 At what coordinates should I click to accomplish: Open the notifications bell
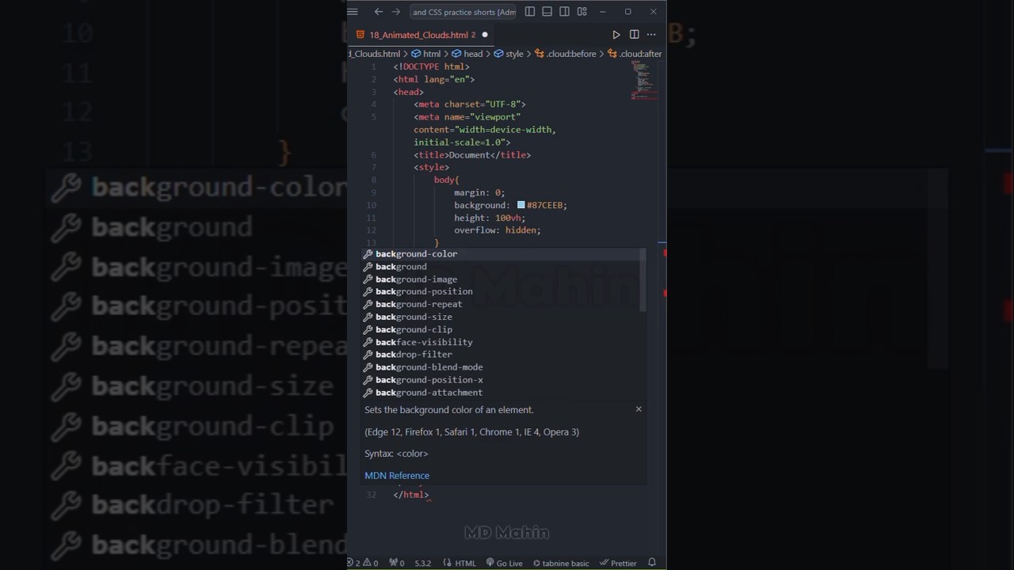click(x=652, y=563)
